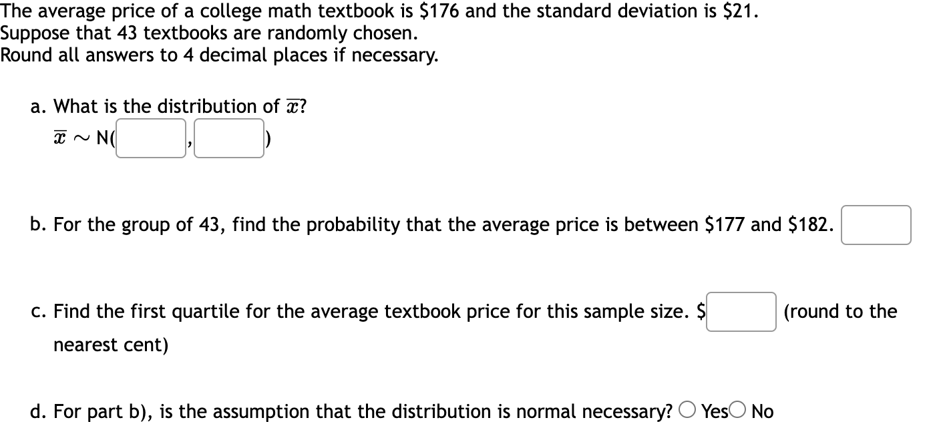
Task: Click the second parameter blank of the distribution
Action: [228, 138]
